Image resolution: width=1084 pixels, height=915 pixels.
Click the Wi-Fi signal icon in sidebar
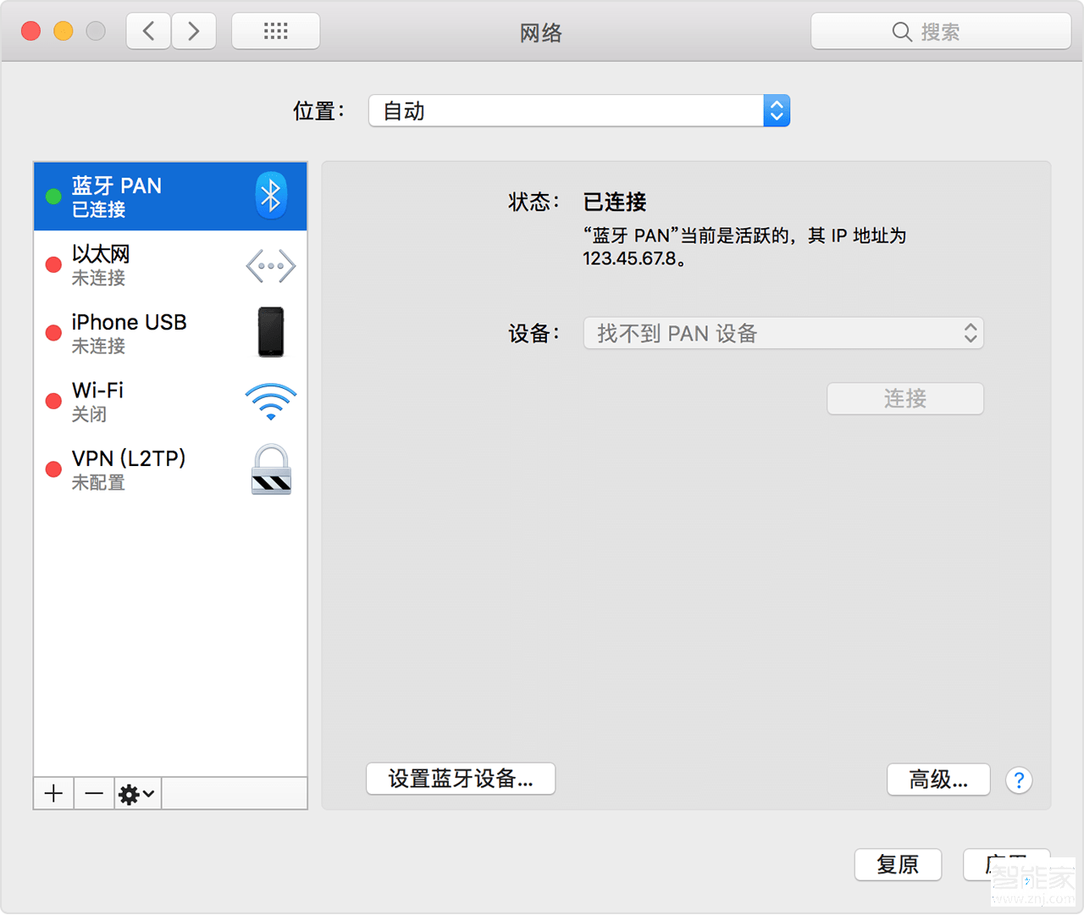tap(270, 400)
